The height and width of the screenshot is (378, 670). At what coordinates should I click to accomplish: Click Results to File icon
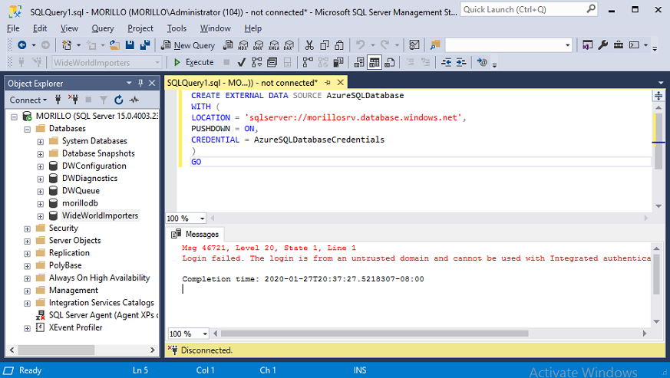coord(390,62)
